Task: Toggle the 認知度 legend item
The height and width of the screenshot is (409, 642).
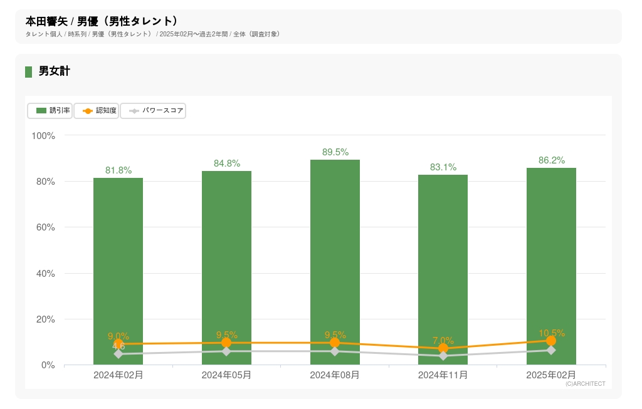Action: tap(97, 111)
